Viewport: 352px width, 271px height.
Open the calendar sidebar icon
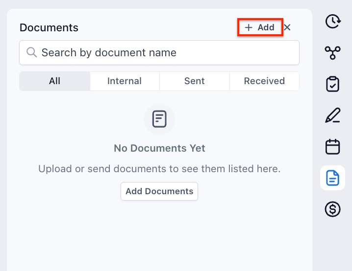coord(333,147)
